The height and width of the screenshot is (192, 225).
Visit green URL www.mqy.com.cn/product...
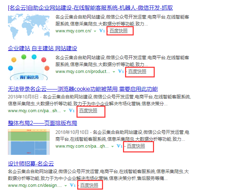pyautogui.click(x=83, y=71)
